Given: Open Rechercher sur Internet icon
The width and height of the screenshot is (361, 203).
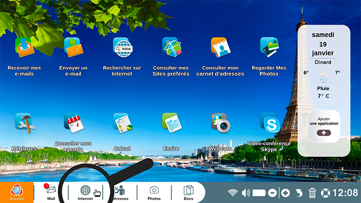Looking at the screenshot, I should 123,47.
